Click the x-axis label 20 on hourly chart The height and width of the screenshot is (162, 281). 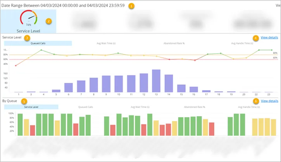point(244,94)
